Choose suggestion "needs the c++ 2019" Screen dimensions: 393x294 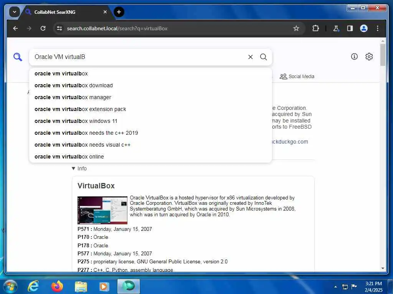click(x=150, y=133)
